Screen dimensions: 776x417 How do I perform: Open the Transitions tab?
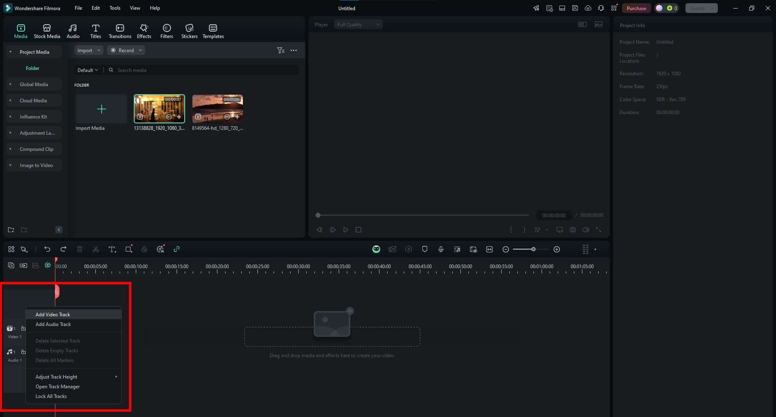pos(120,31)
